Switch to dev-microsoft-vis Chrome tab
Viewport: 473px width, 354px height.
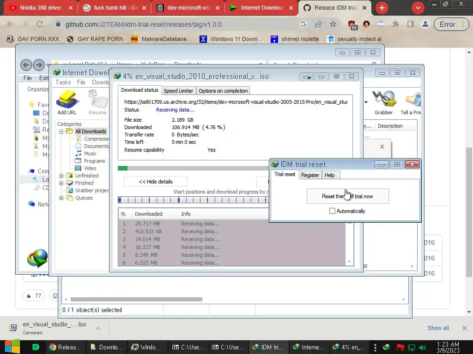188,8
